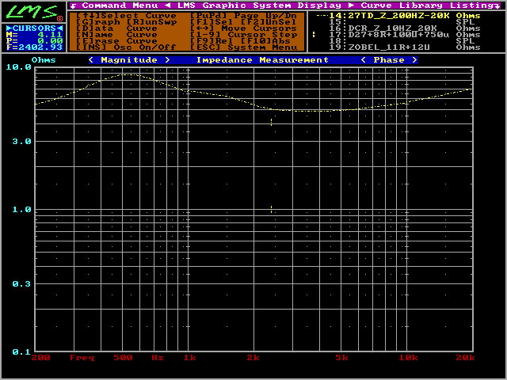Click the Ohms axis unit label
The width and height of the screenshot is (507, 380).
[44, 60]
